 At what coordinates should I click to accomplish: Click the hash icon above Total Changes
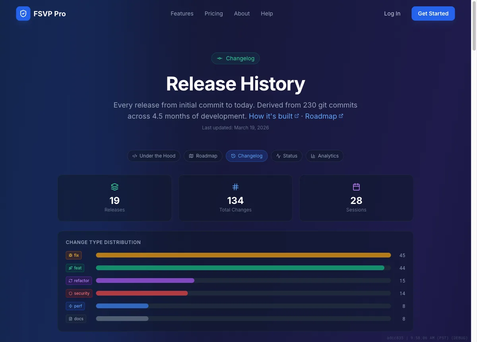(235, 186)
